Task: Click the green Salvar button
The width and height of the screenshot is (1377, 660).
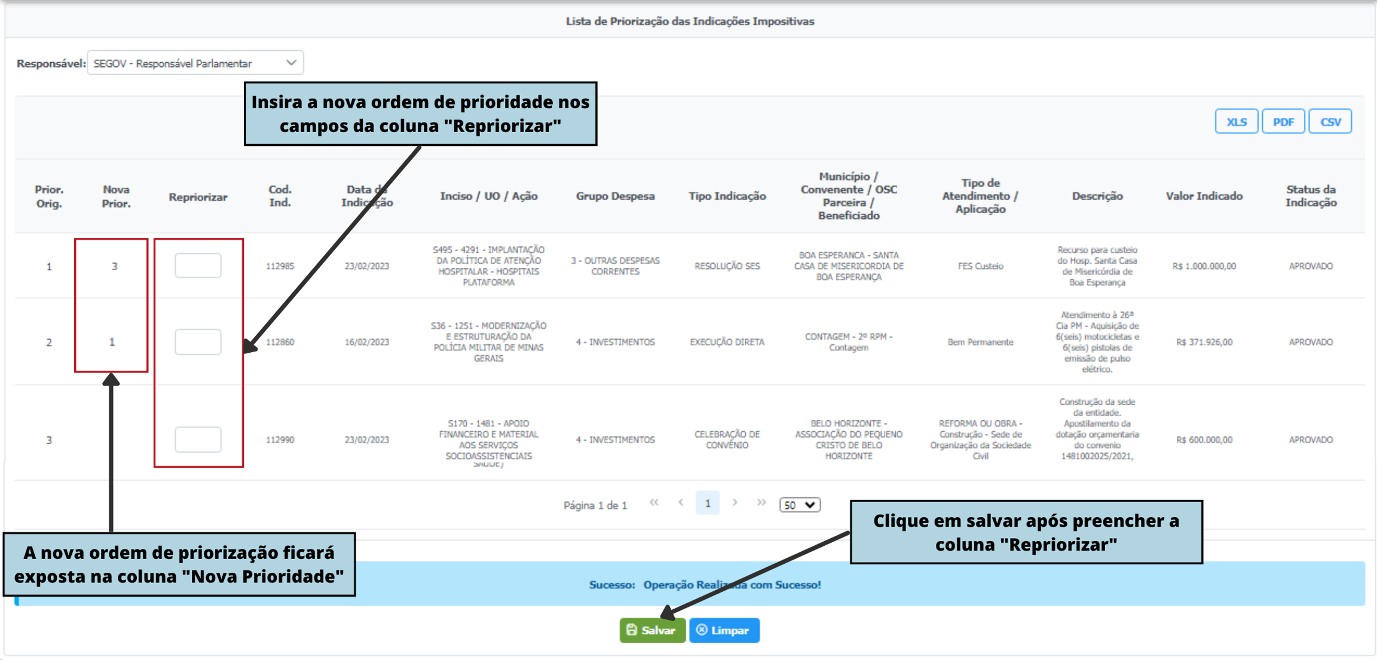Action: 652,630
